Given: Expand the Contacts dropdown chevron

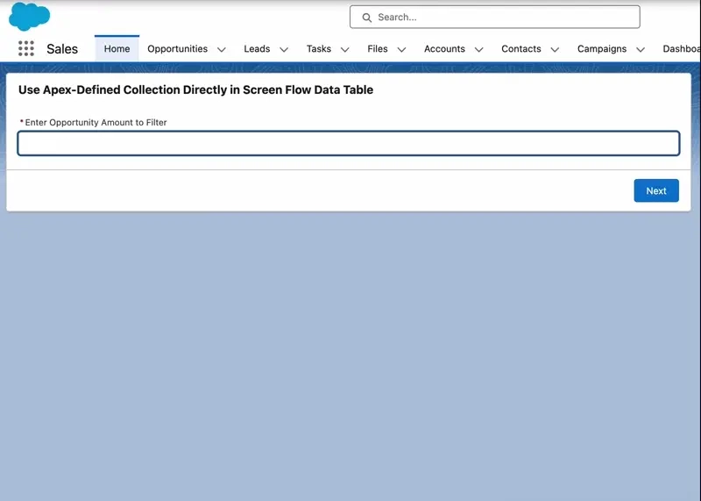Looking at the screenshot, I should 555,49.
